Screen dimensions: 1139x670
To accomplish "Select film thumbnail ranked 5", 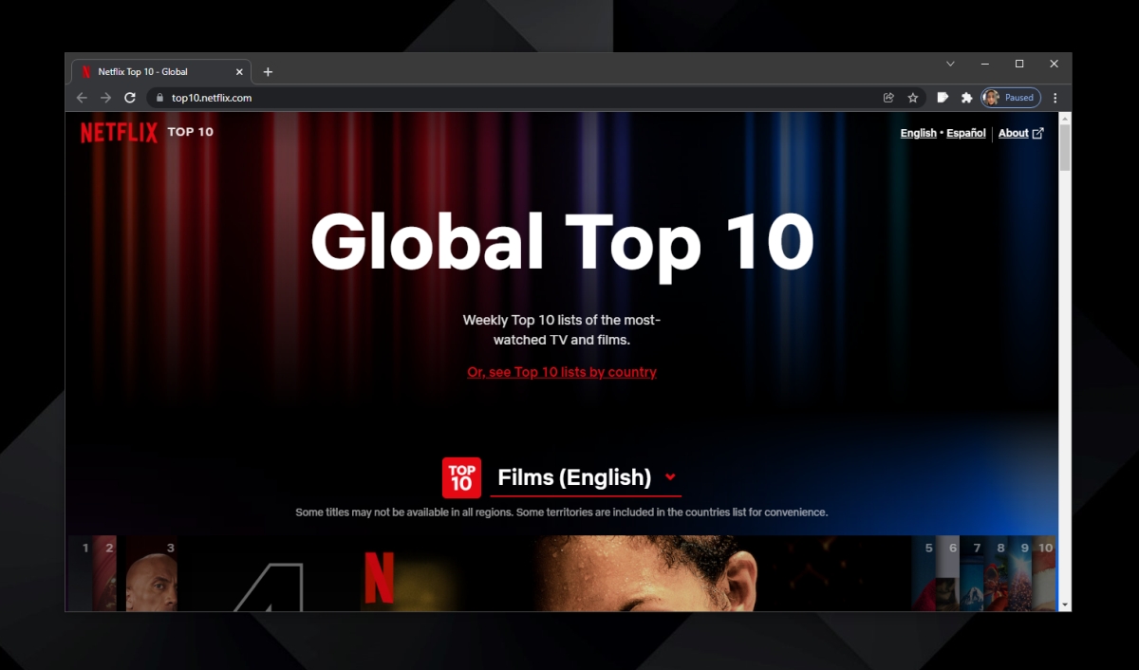I will tap(924, 573).
